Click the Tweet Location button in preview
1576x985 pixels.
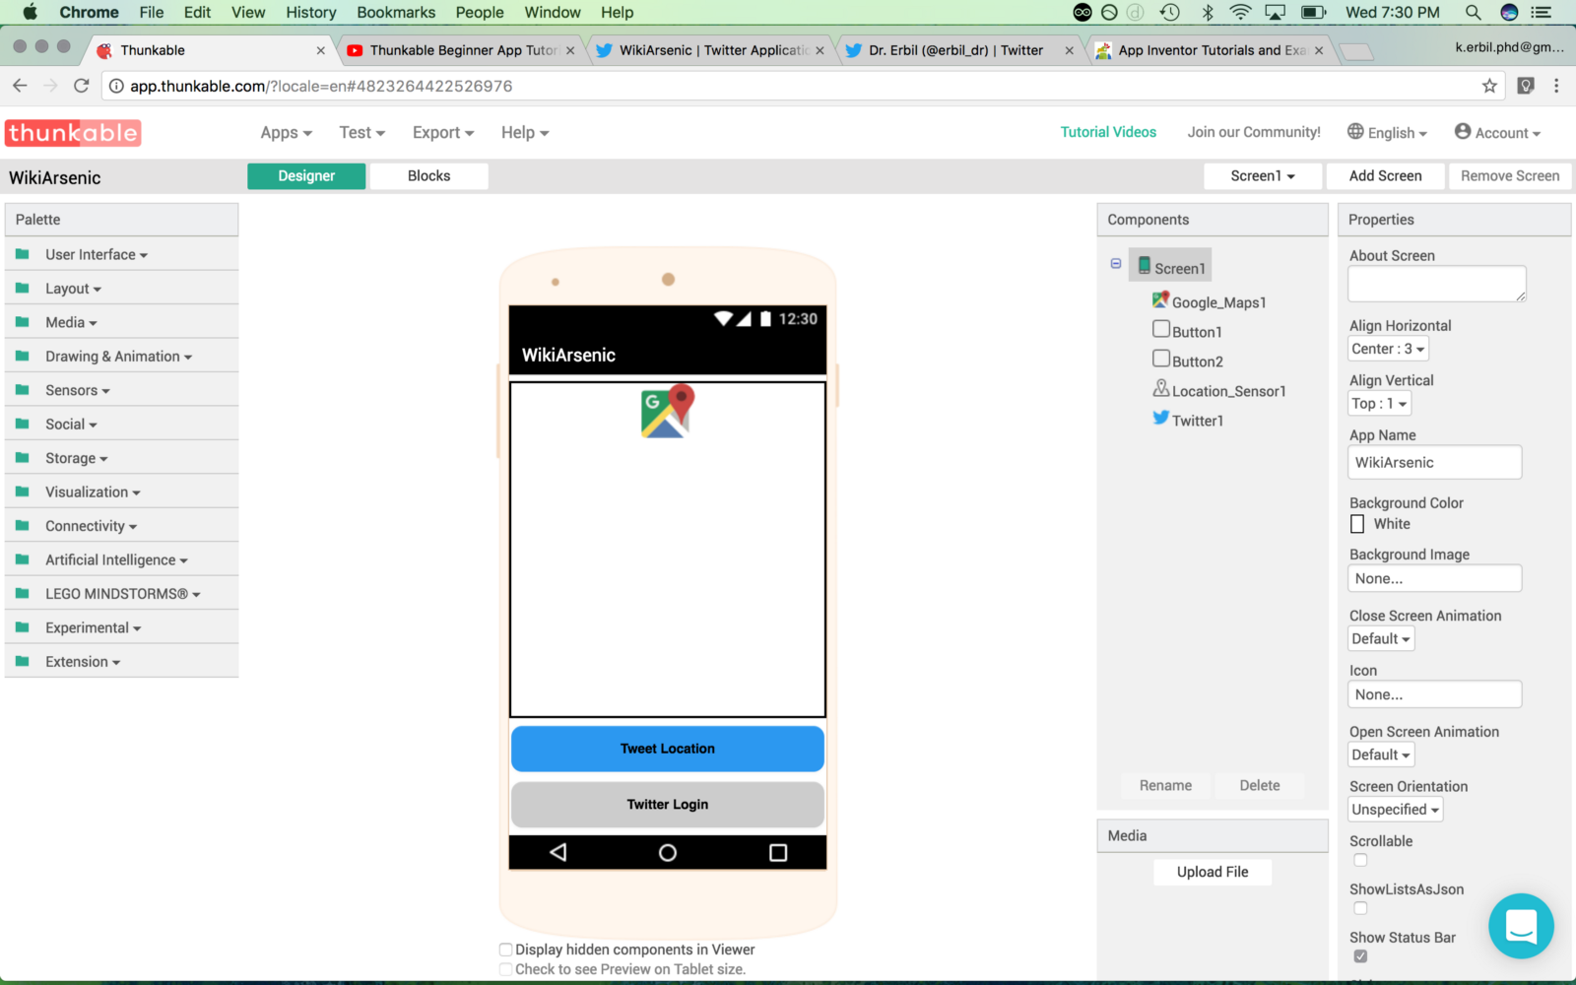[668, 749]
